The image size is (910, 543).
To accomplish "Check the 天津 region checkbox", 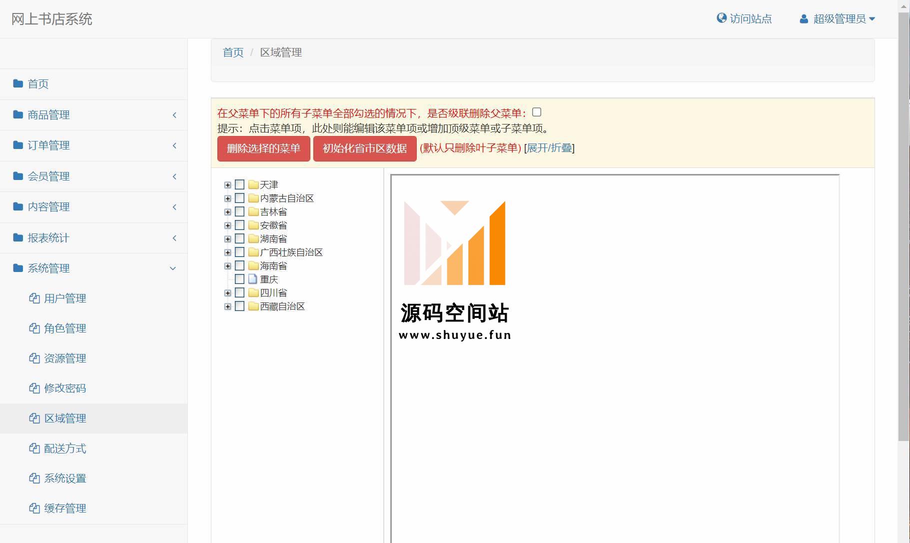I will coord(240,184).
